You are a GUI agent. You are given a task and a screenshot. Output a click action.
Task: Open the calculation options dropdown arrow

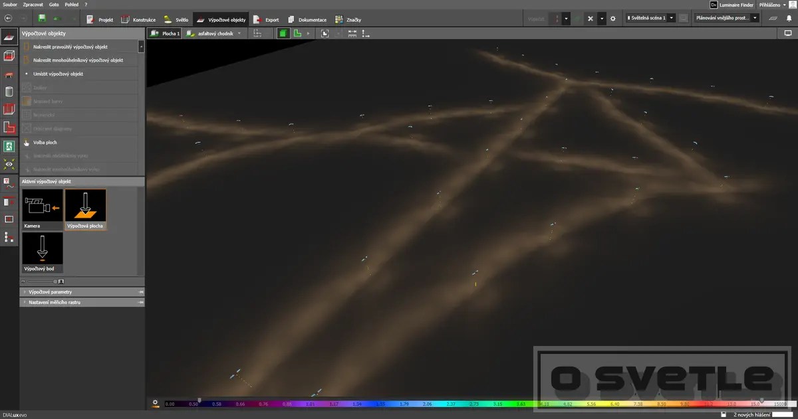(x=566, y=19)
